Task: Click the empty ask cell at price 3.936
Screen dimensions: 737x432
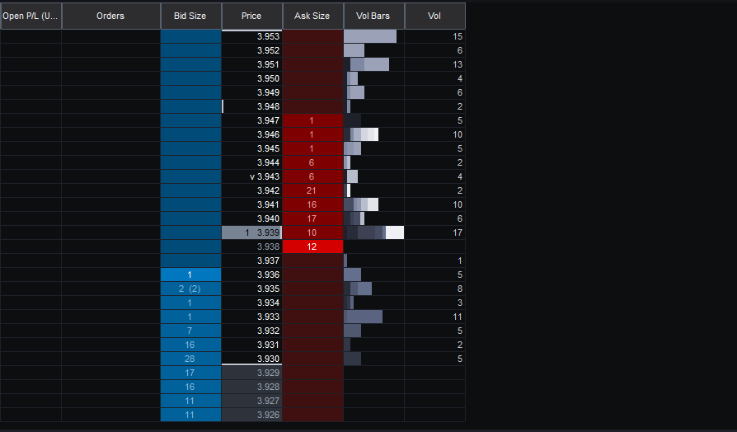Action: coord(313,275)
